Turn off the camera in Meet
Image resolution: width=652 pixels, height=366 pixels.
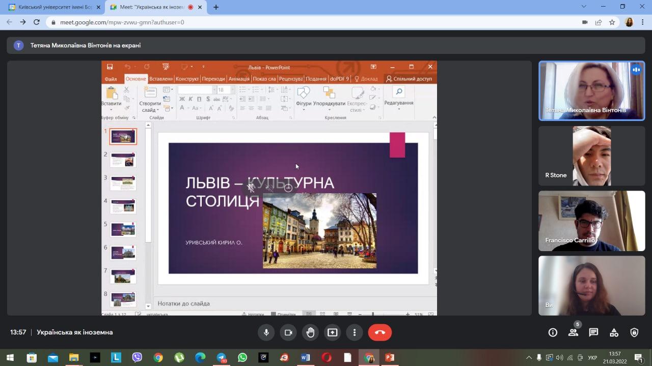288,332
